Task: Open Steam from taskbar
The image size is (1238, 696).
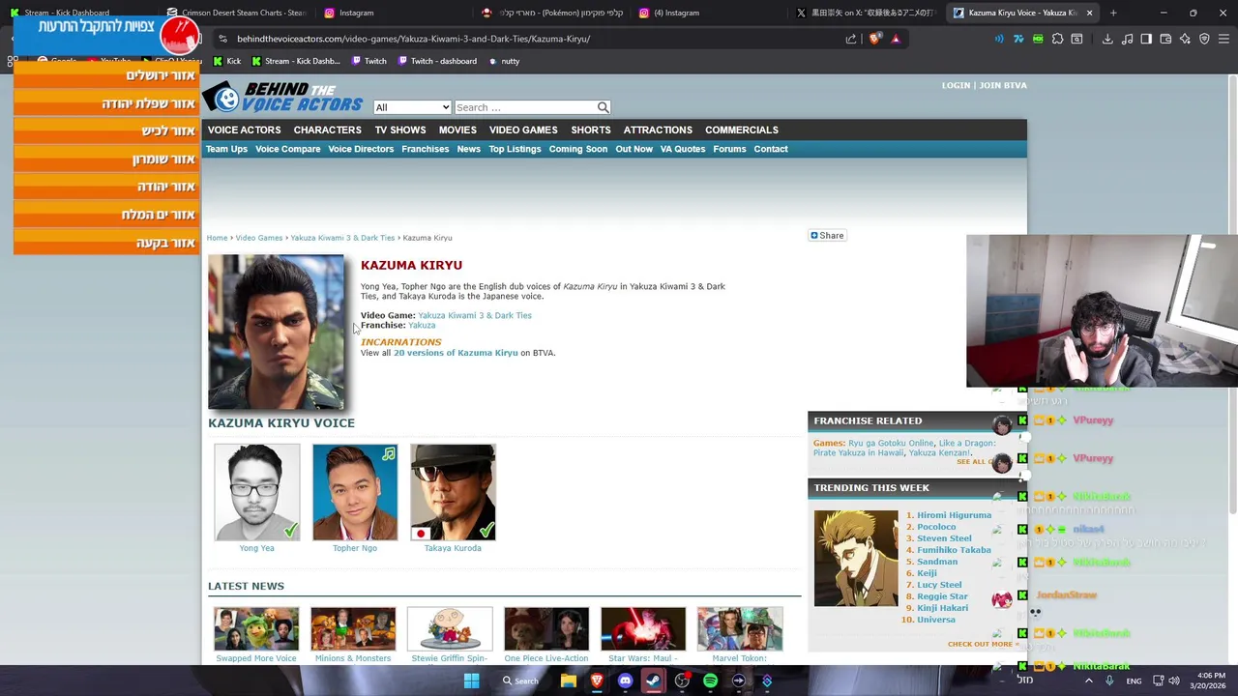Action: [x=653, y=681]
